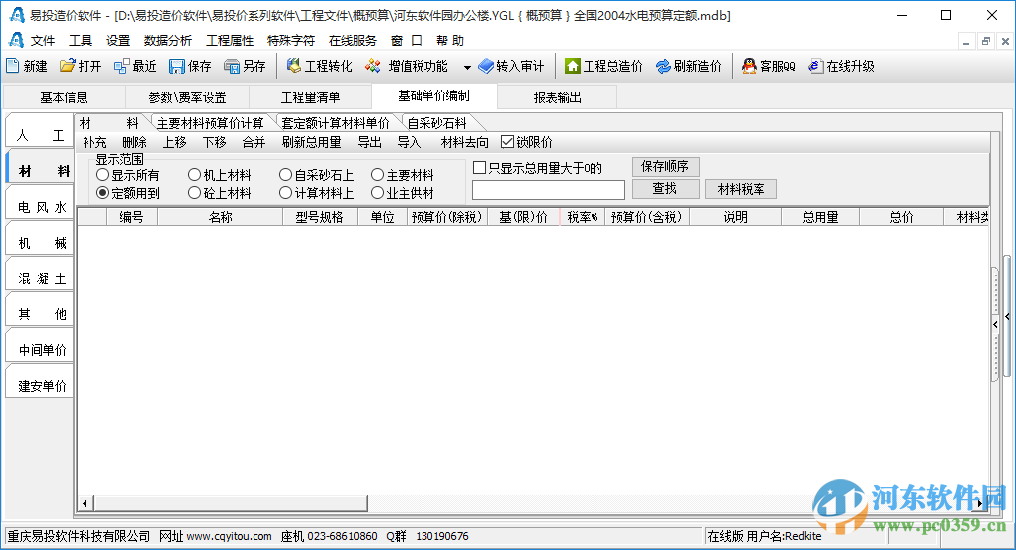Select 定额用到 radio button
The image size is (1016, 550).
pos(102,193)
